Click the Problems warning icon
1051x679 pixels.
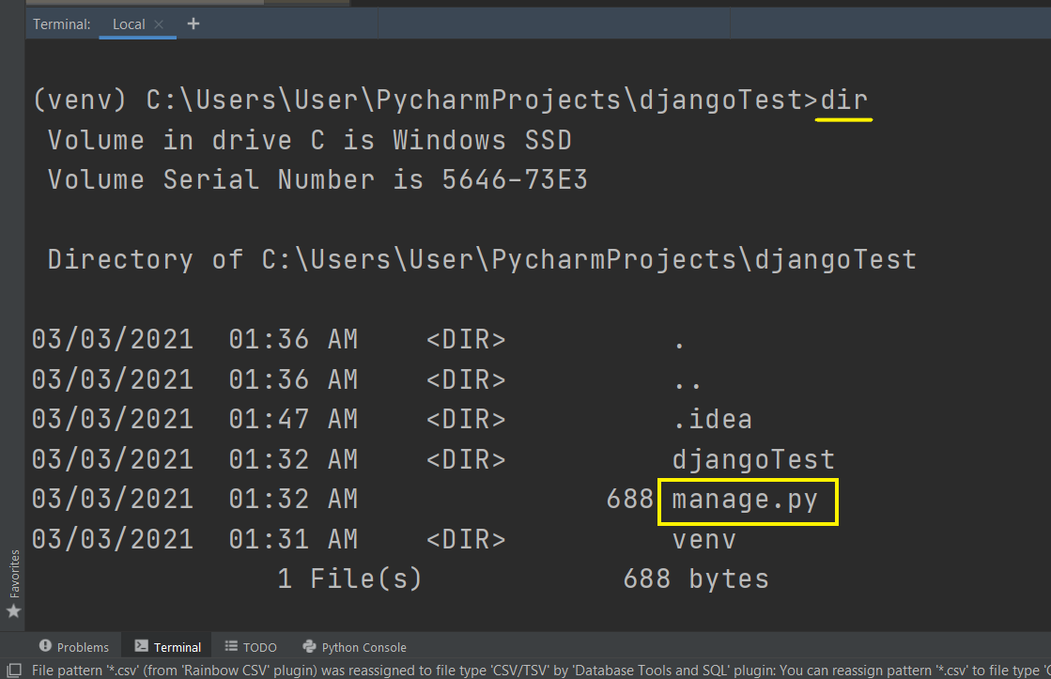45,645
